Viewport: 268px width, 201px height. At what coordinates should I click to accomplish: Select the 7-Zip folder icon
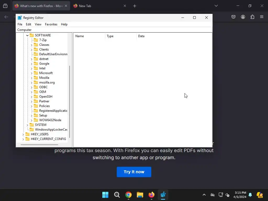36,40
